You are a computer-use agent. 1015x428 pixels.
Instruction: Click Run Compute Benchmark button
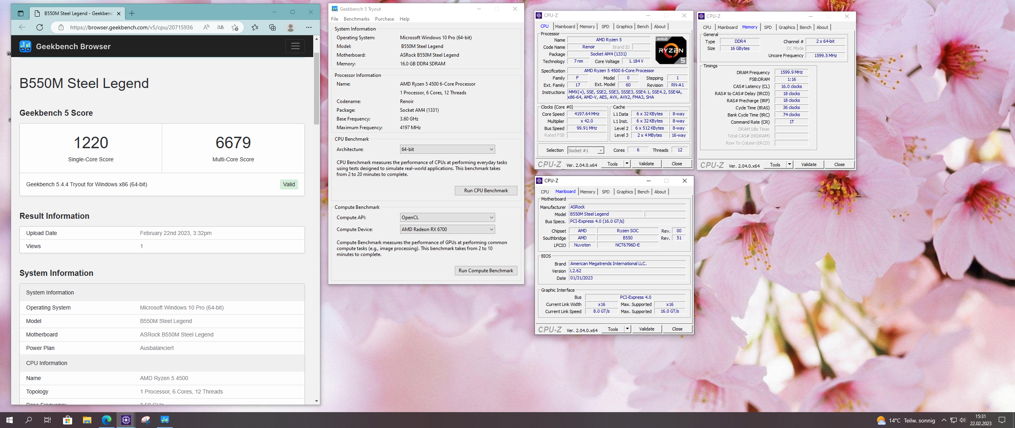(486, 271)
